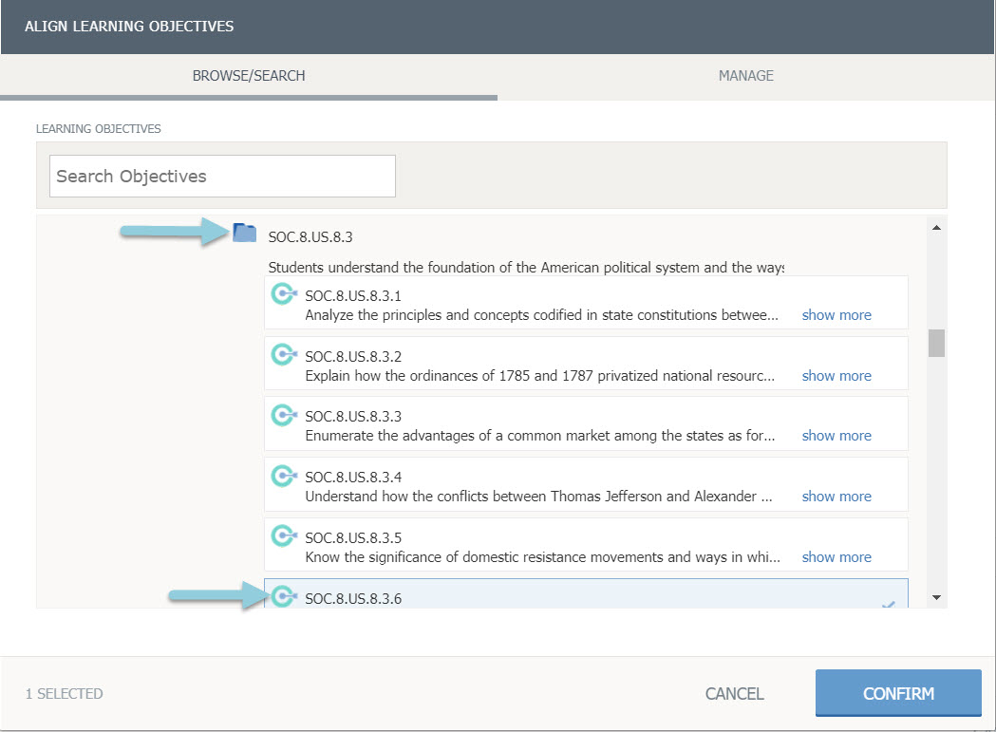Click the scroll down arrow of the list
Image resolution: width=996 pixels, height=732 pixels.
[936, 597]
